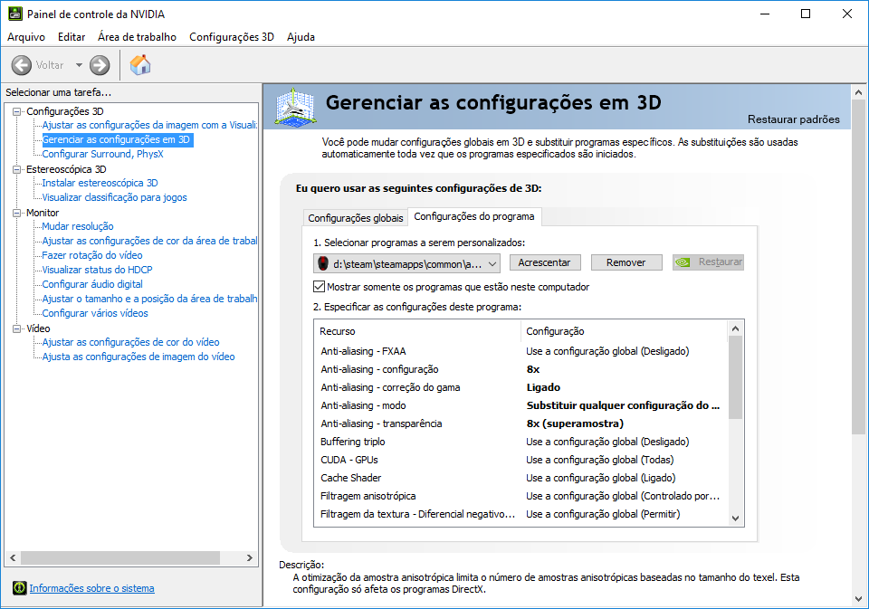Open 'Instalar estereoscópica 3D' task

click(x=100, y=183)
